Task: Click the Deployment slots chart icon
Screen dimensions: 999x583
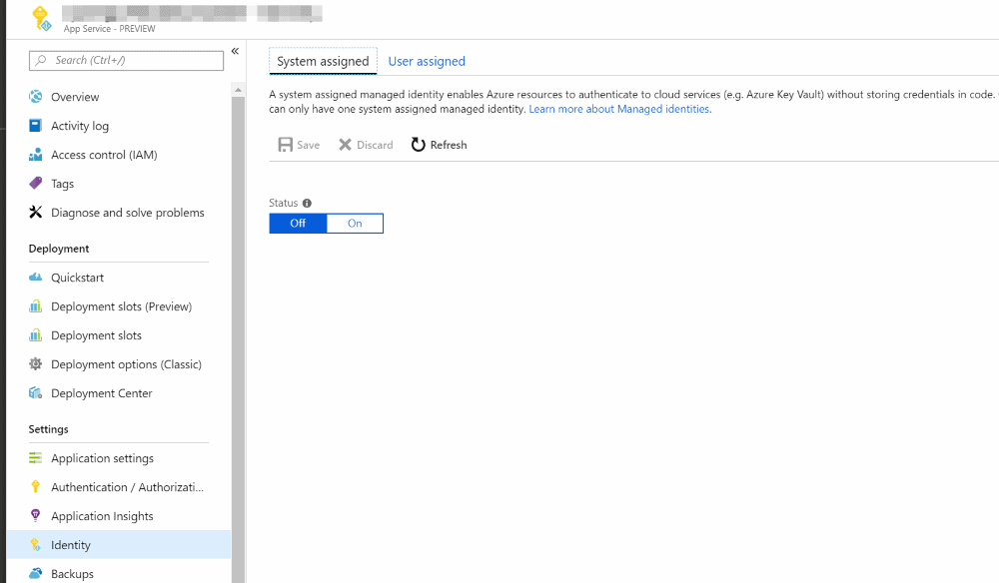Action: click(36, 334)
